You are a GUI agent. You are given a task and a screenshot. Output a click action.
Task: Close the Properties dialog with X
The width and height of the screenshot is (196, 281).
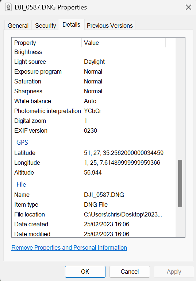(x=188, y=7)
